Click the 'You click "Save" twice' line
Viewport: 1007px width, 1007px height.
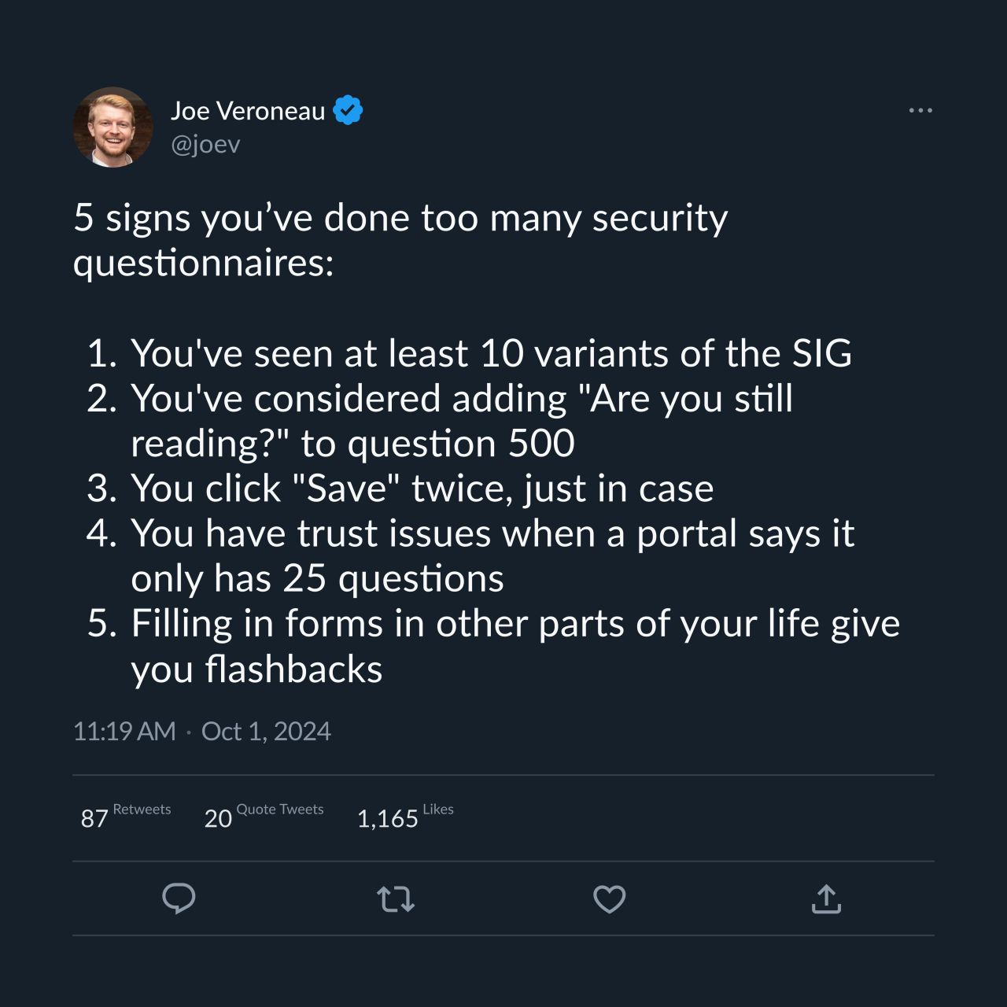pos(422,488)
